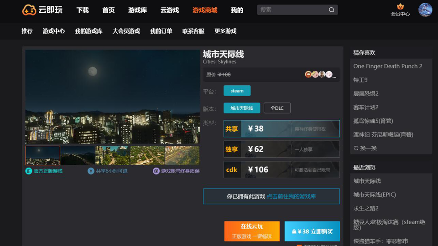
Task: Click the 云即玩 logo icon
Action: (x=29, y=10)
